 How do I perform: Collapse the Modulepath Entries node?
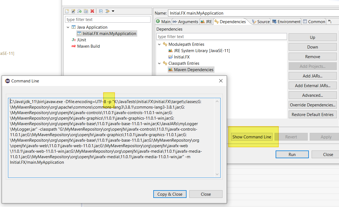click(159, 44)
